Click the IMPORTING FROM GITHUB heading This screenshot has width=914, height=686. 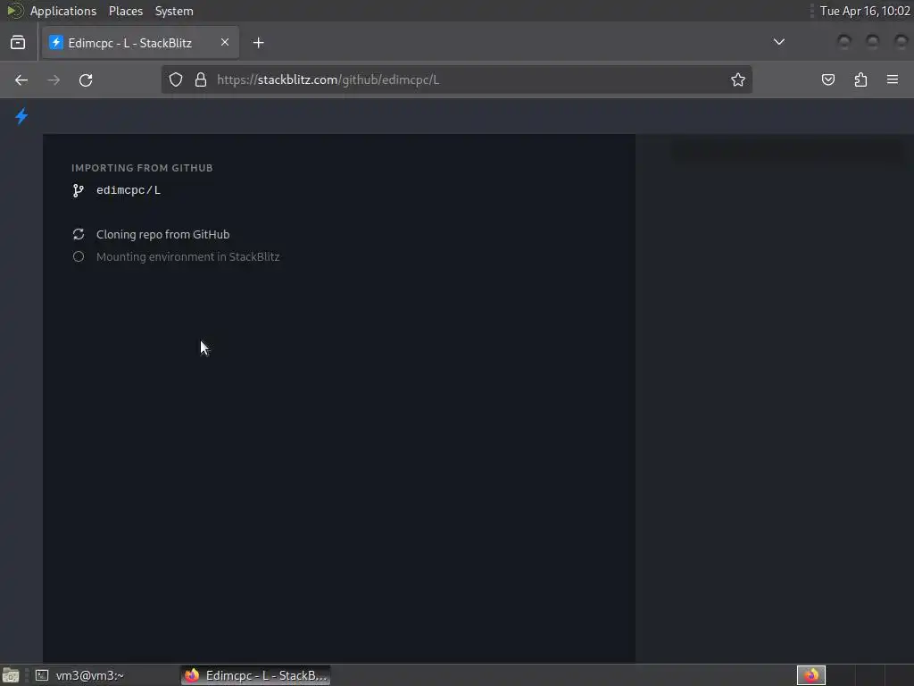142,168
